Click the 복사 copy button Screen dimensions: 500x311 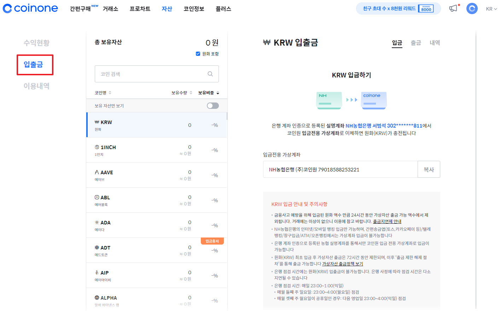pyautogui.click(x=429, y=169)
